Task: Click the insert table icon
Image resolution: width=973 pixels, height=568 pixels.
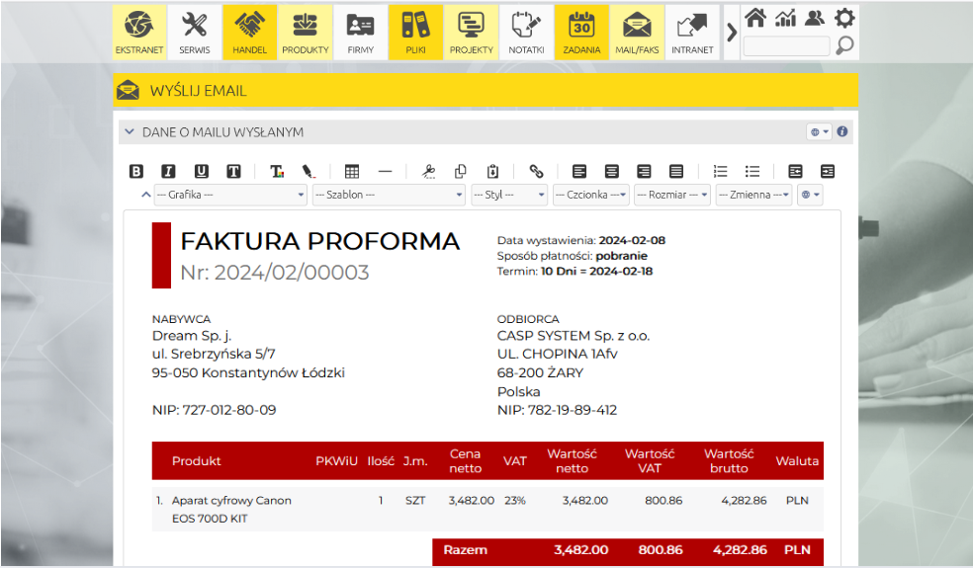Action: [352, 171]
